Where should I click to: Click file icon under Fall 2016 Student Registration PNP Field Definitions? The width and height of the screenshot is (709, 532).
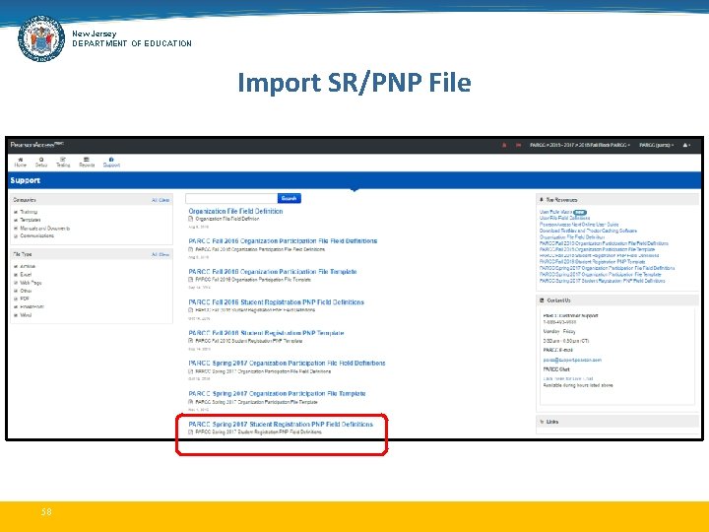click(x=190, y=310)
